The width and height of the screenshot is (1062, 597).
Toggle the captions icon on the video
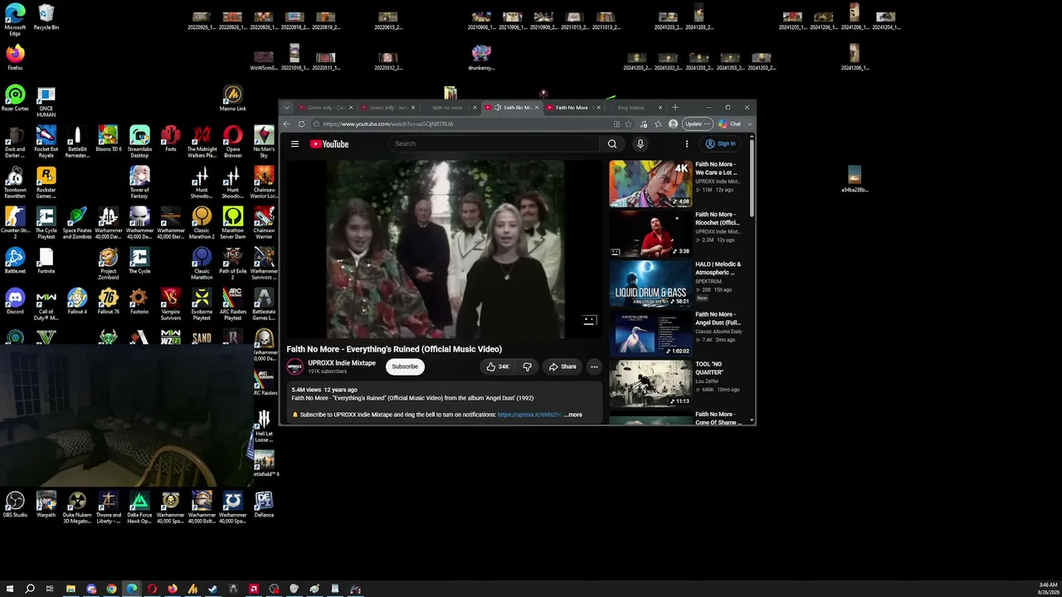point(589,321)
